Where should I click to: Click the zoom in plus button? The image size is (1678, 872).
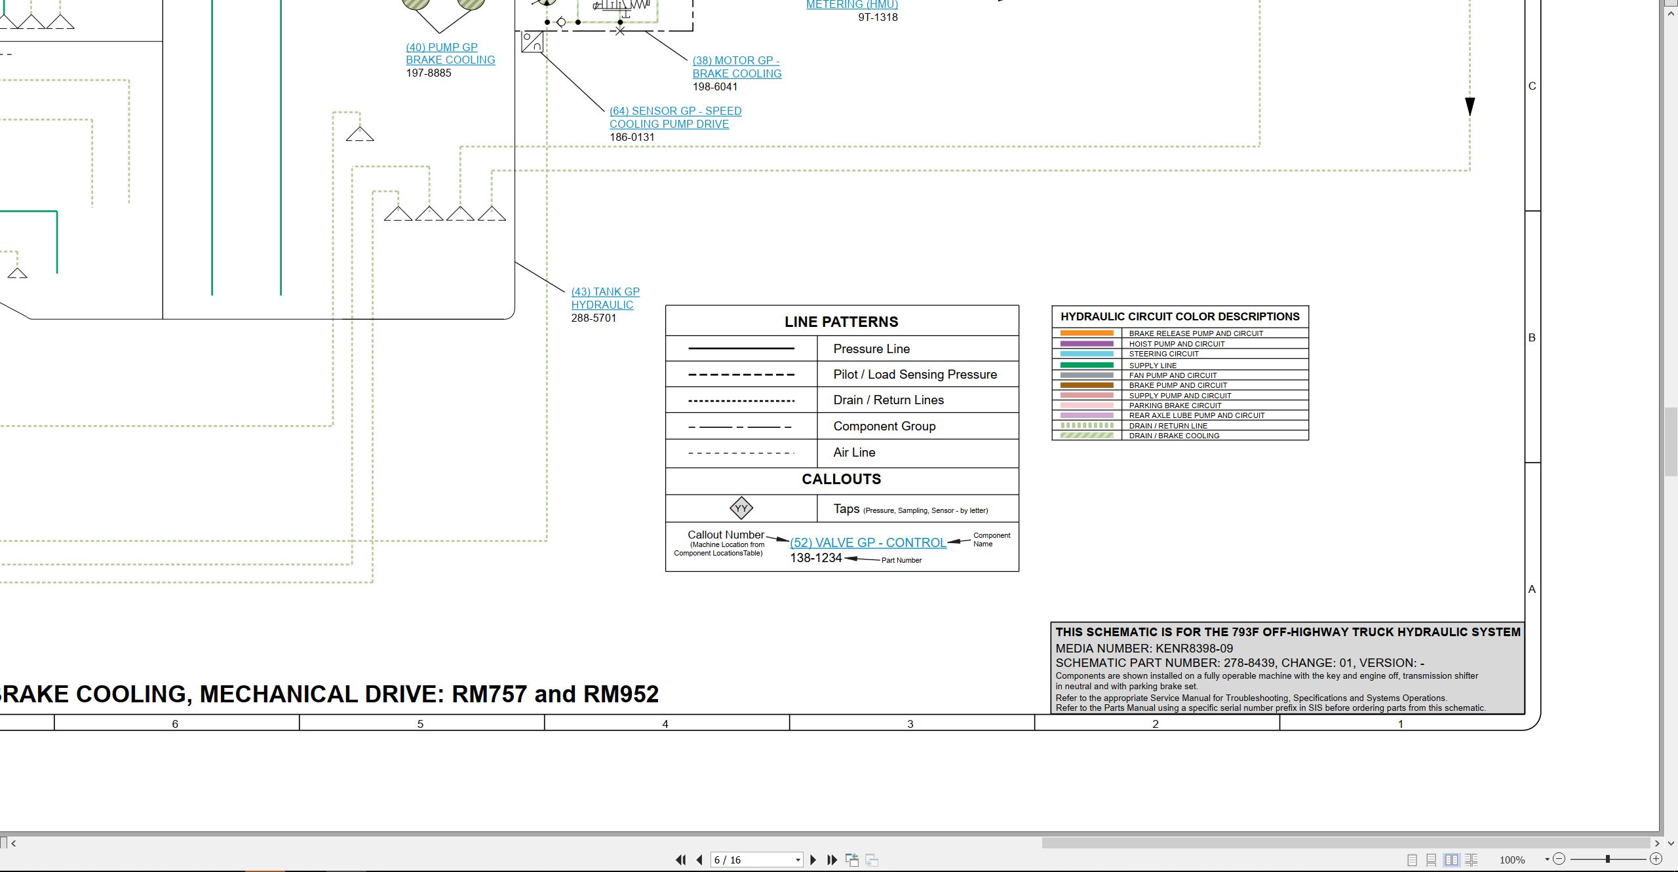pos(1656,859)
